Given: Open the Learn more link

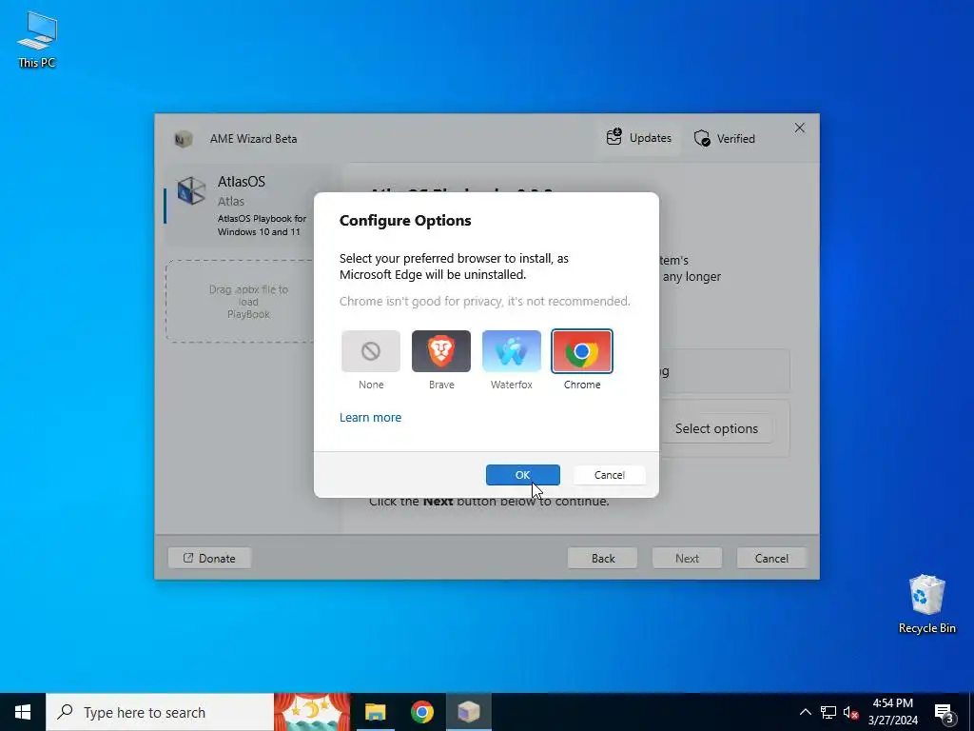Looking at the screenshot, I should (370, 417).
